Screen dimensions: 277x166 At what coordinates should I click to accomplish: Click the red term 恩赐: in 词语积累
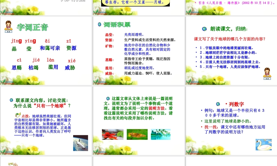109,60
